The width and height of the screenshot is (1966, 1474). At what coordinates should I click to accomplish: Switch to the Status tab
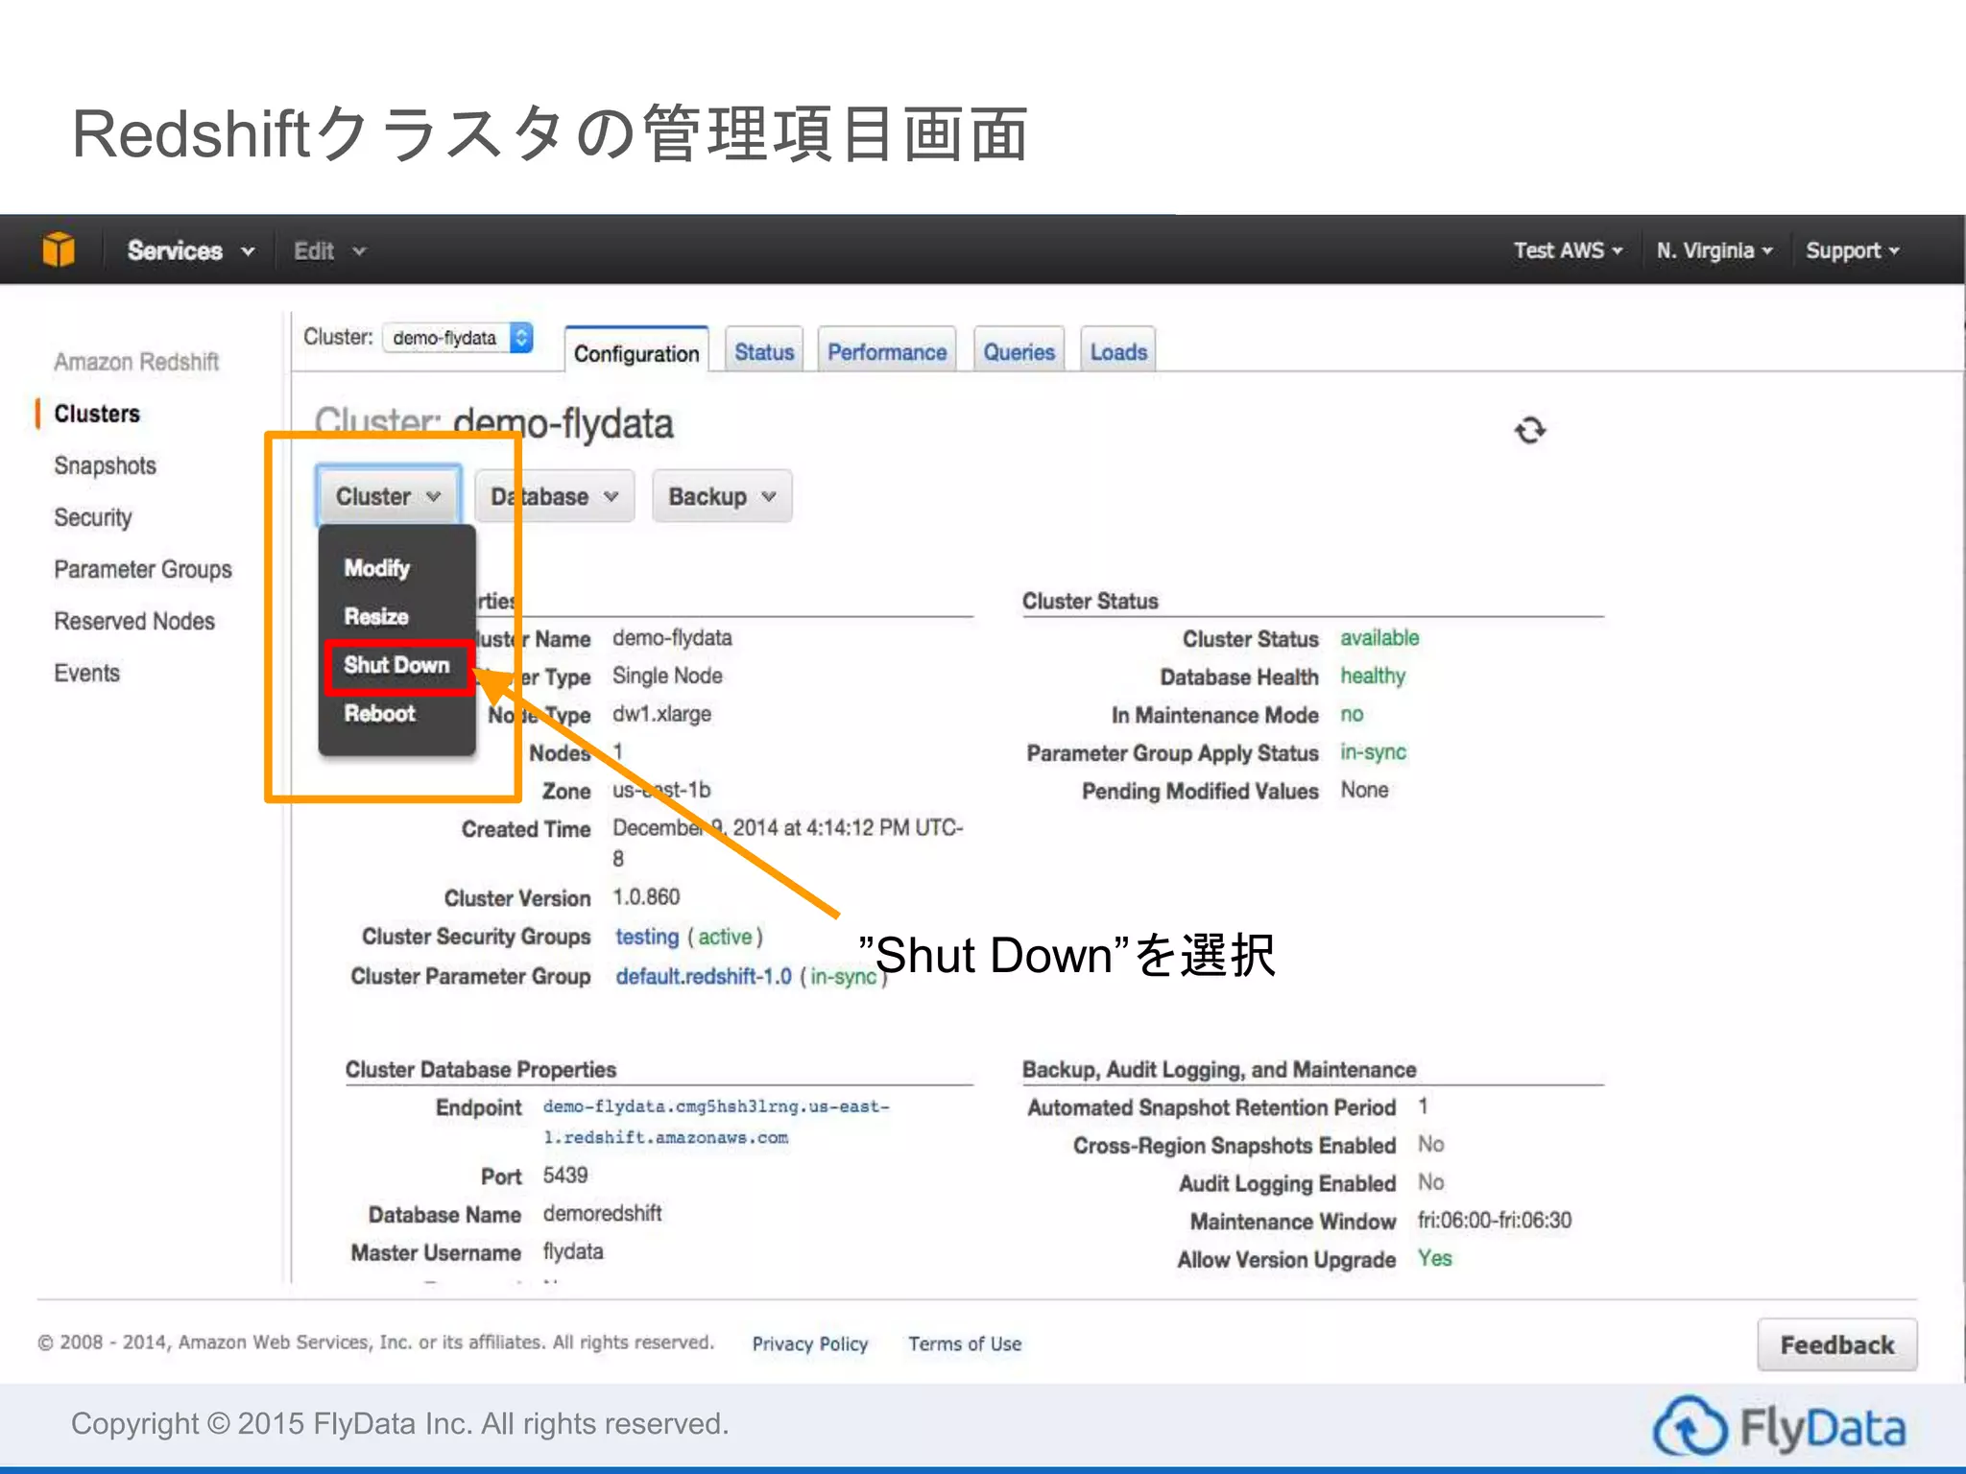(764, 351)
